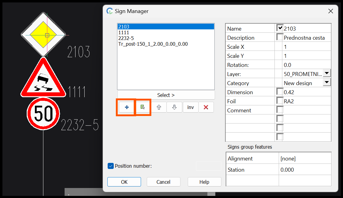Tick the Foil row checkbox
The height and width of the screenshot is (198, 343).
click(x=280, y=101)
